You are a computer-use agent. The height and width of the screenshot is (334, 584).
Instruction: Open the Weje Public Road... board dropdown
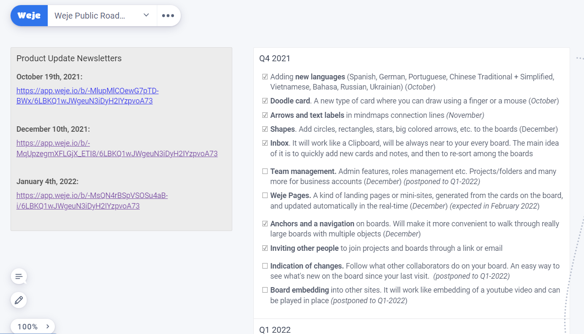pos(102,16)
